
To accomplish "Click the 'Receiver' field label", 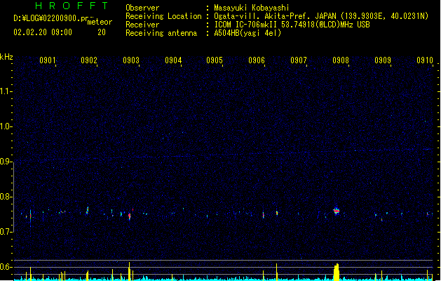I will (142, 25).
